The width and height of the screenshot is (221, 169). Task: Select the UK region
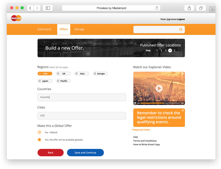(63, 74)
